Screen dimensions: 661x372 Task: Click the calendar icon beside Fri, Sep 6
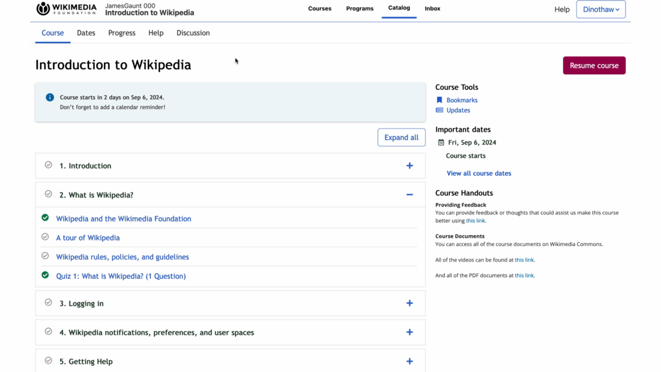(441, 143)
